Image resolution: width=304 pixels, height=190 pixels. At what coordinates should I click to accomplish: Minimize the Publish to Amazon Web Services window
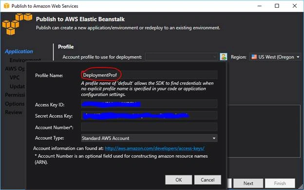259,6
